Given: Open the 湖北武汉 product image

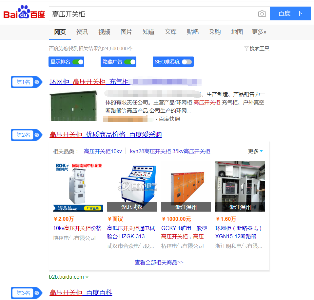Looking at the screenshot, I should click(132, 187).
